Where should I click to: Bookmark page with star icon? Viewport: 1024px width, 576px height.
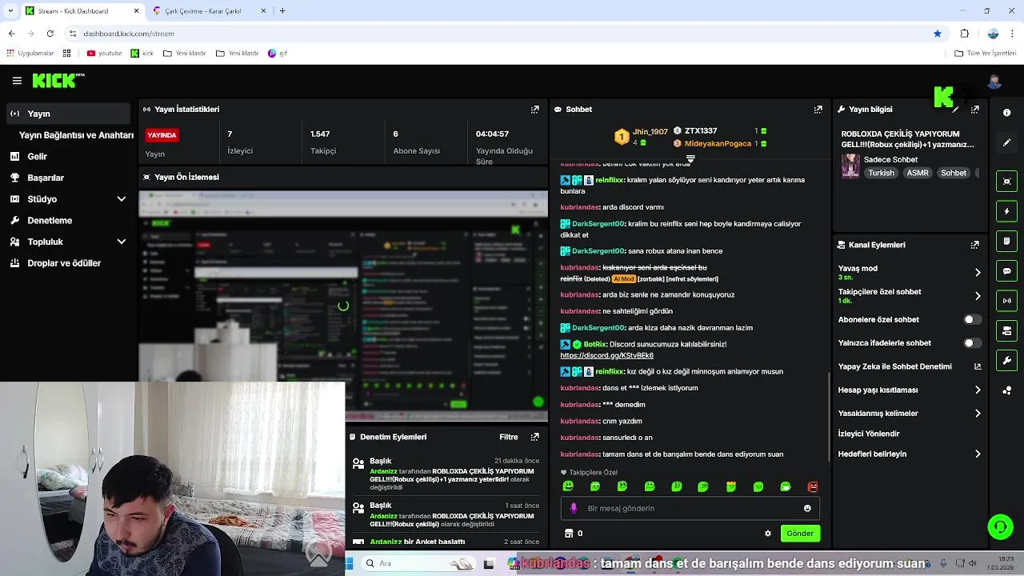[x=938, y=34]
